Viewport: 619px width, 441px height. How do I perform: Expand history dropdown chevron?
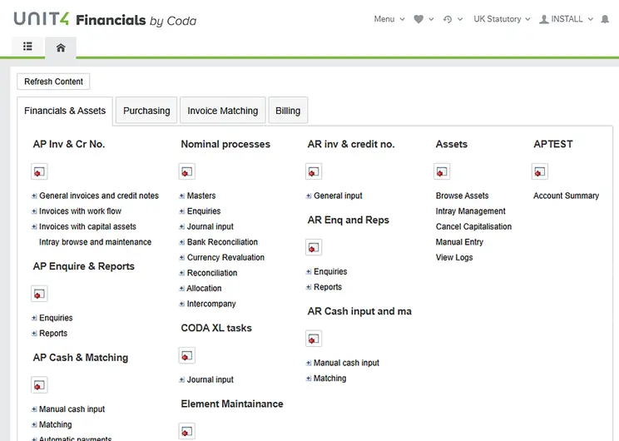click(460, 19)
